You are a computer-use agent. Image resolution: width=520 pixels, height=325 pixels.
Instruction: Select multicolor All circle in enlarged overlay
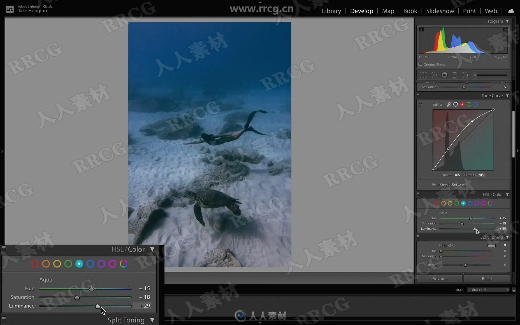coord(124,264)
